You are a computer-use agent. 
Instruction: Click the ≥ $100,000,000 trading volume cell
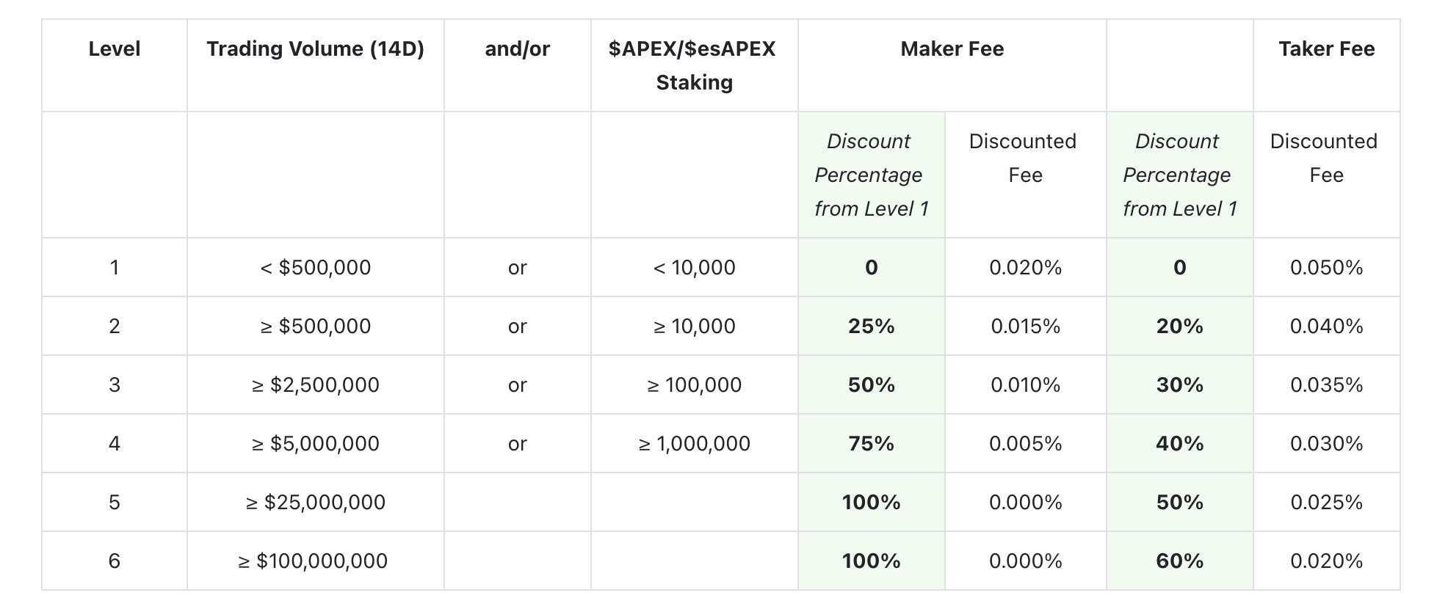pos(315,561)
